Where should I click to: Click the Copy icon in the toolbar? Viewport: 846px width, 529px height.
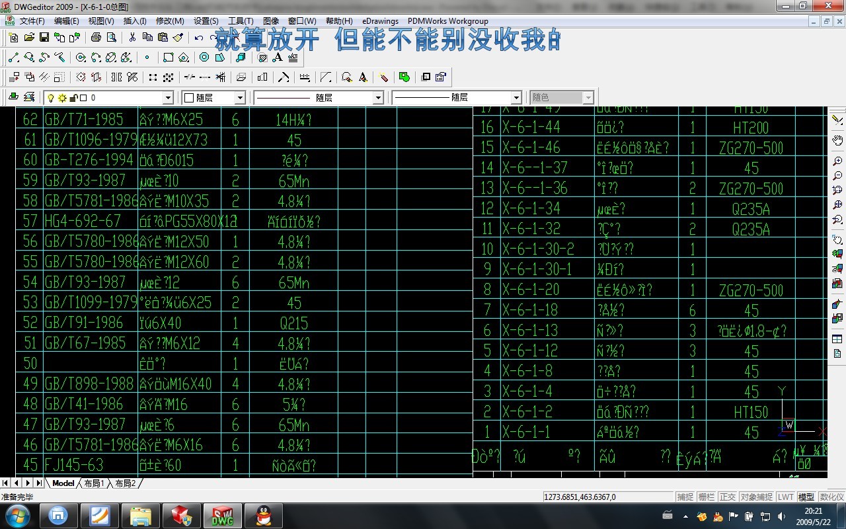147,38
